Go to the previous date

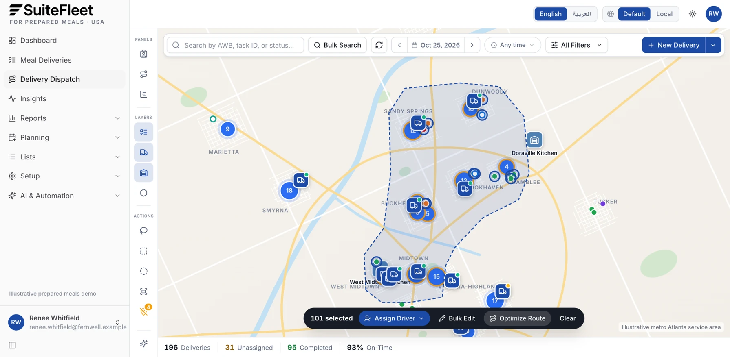pyautogui.click(x=399, y=45)
